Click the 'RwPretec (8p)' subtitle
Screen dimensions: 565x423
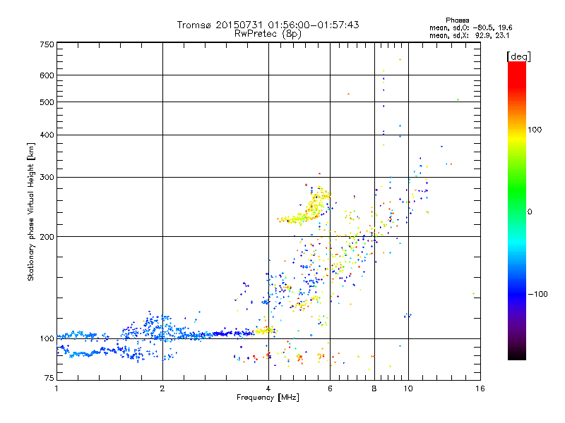[x=268, y=34]
